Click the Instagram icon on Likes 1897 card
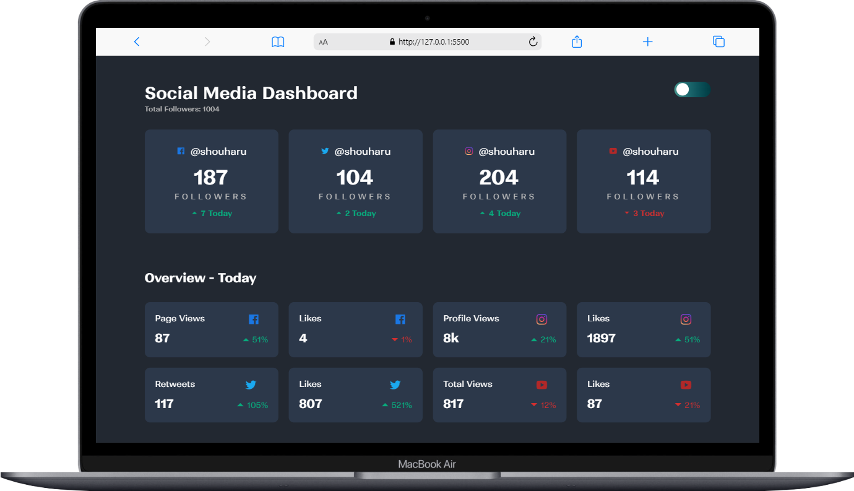This screenshot has height=491, width=854. 686,319
